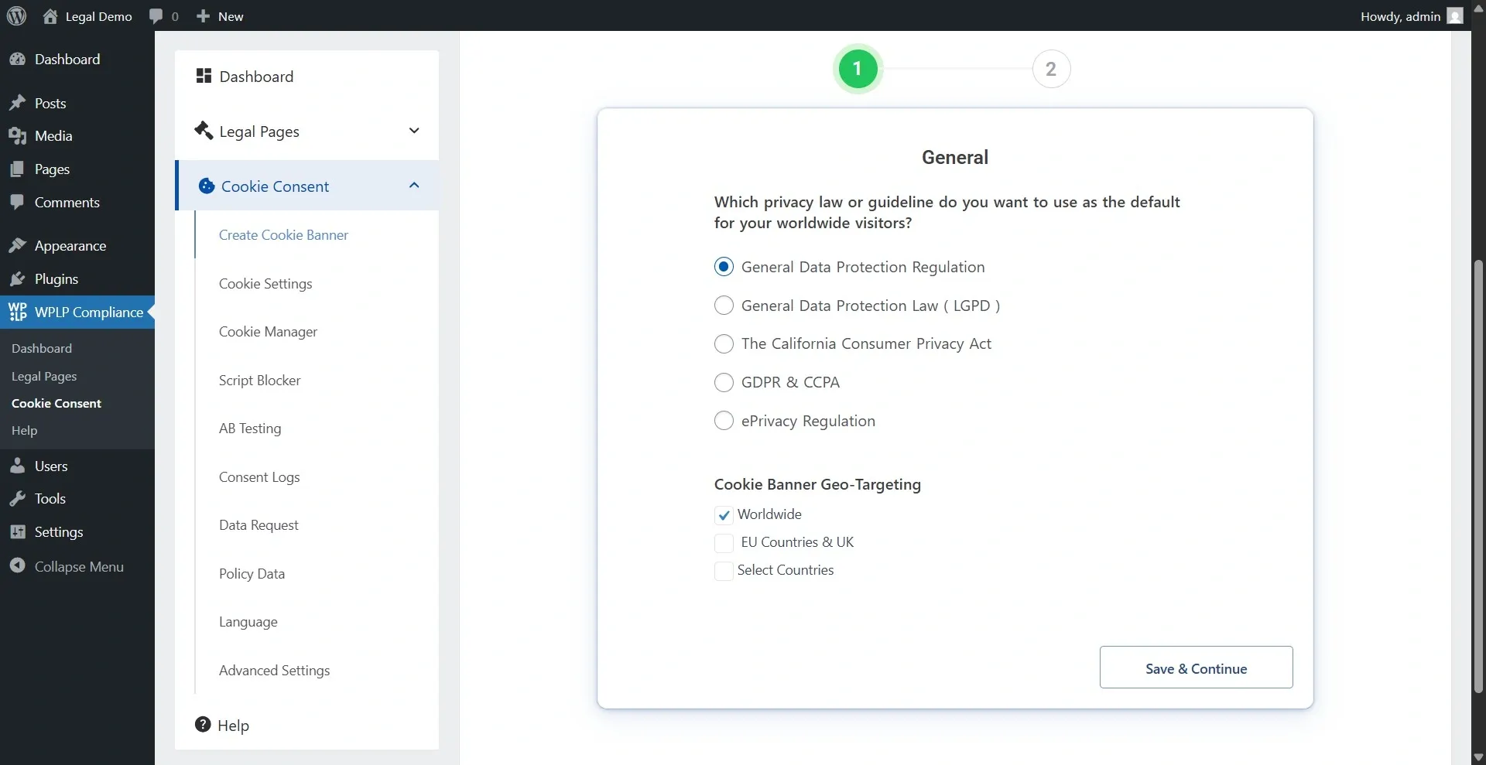
Task: Enable the EU Countries & UK checkbox
Action: click(x=724, y=543)
